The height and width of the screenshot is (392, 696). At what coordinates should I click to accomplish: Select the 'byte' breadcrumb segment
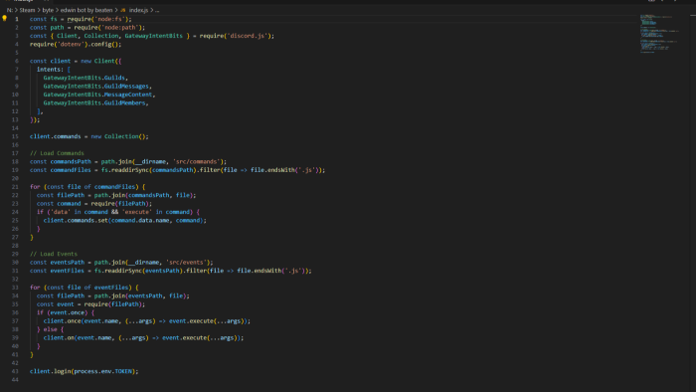pos(48,10)
